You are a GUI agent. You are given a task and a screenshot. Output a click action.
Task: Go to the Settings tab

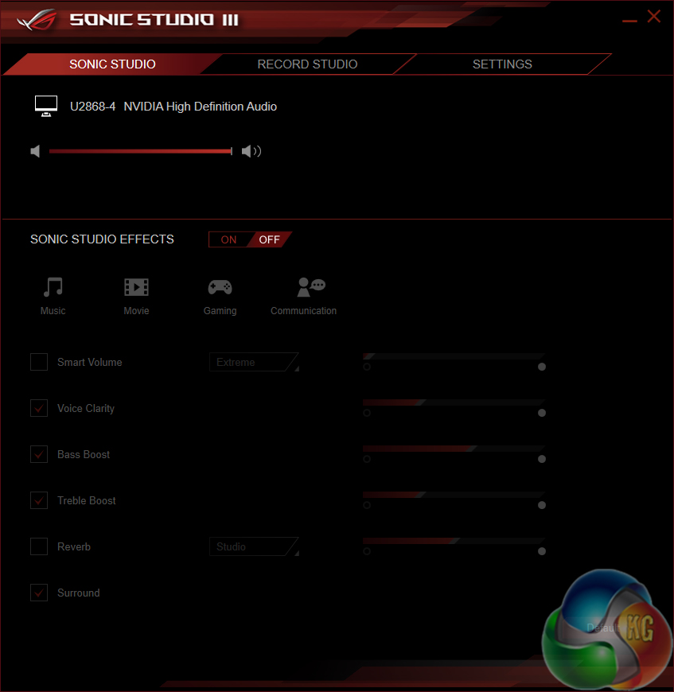[502, 64]
